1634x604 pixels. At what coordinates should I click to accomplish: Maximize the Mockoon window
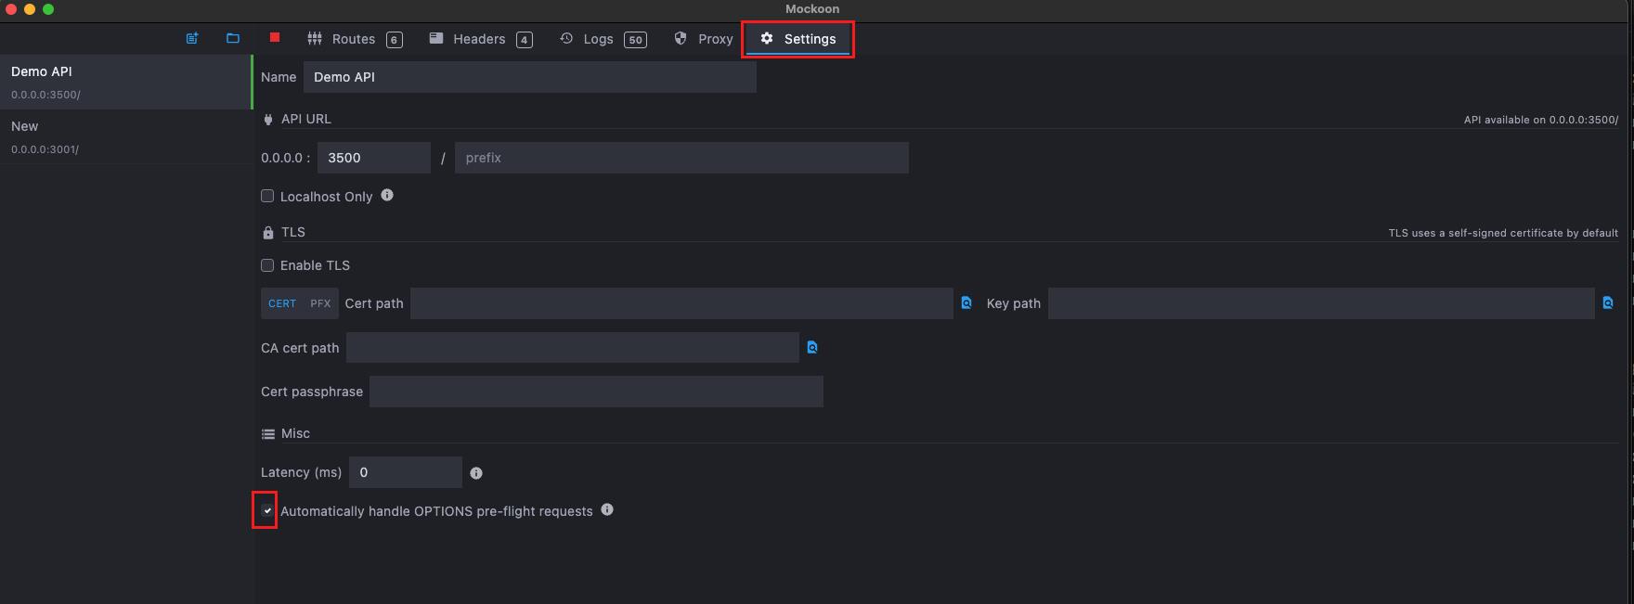pyautogui.click(x=48, y=9)
